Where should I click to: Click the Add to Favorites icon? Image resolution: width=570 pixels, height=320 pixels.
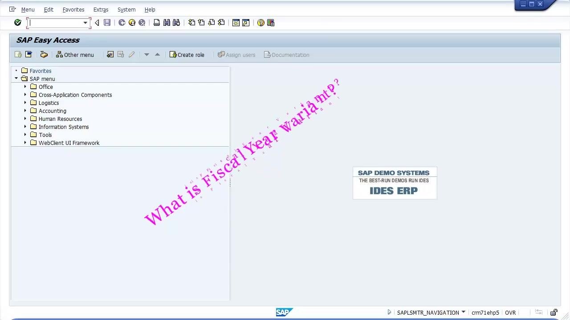(110, 55)
